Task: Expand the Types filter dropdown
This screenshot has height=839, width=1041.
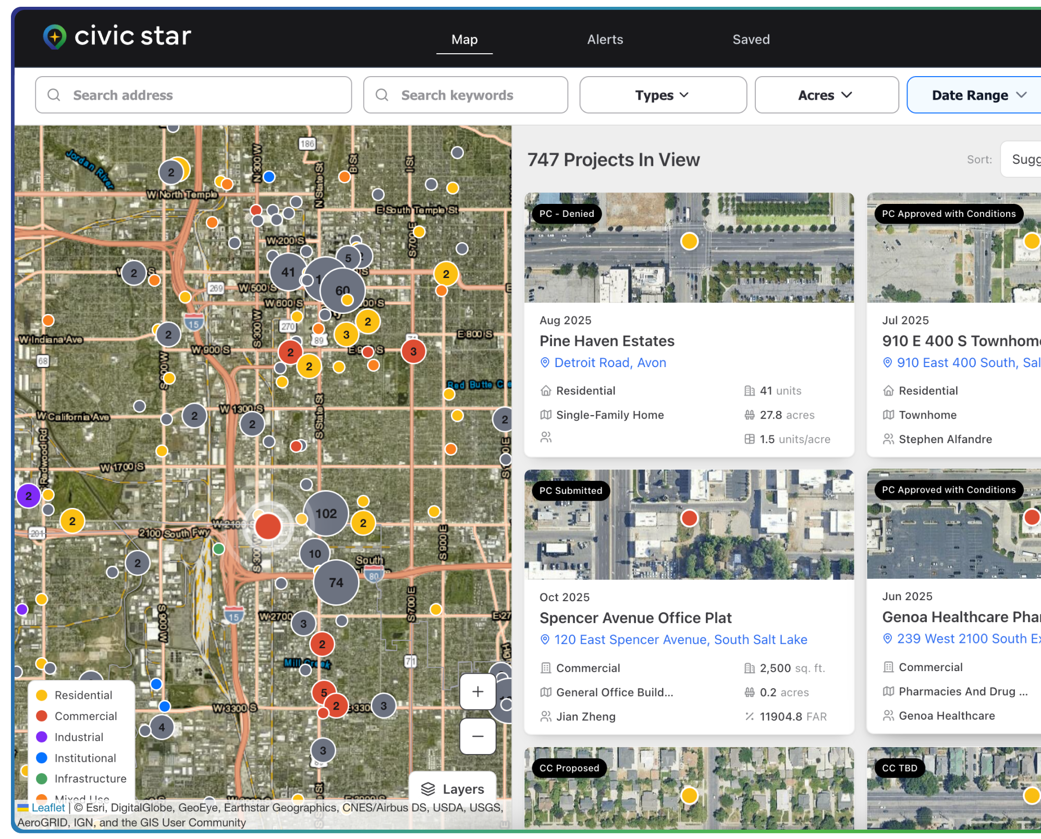Action: (x=663, y=95)
